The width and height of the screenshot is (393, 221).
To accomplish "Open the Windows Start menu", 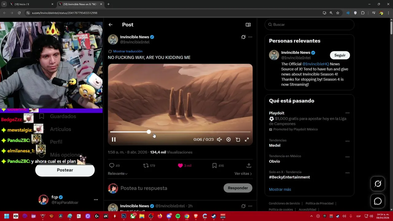I will click(6, 216).
